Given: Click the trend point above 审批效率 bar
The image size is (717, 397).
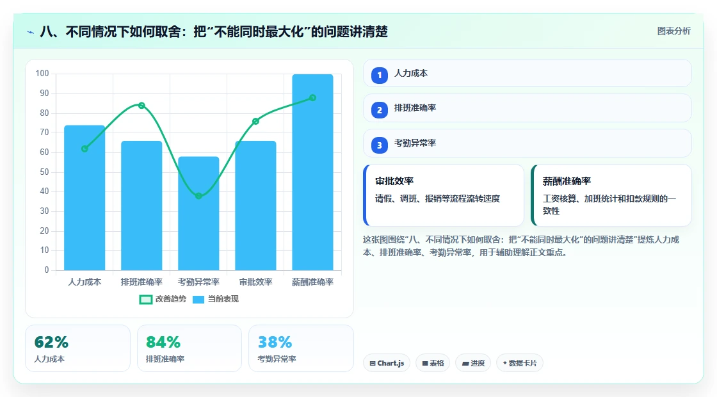Looking at the screenshot, I should [255, 121].
